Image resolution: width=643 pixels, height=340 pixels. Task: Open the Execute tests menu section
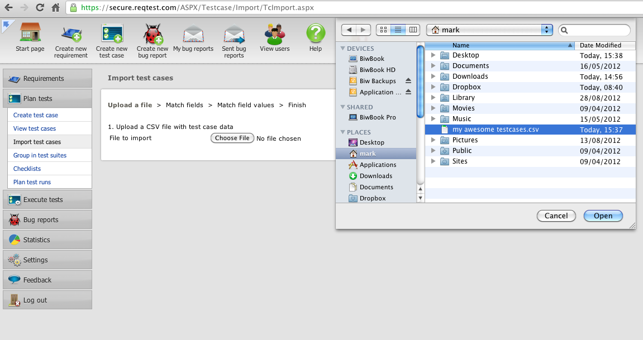tap(47, 199)
